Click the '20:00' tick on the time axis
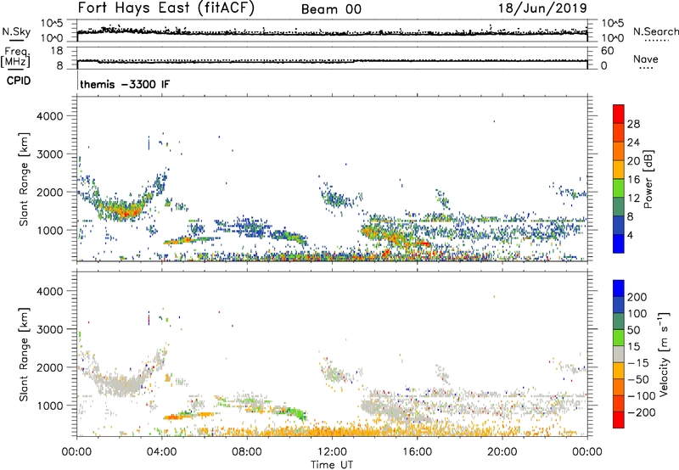This screenshot has height=470, width=679. pos(502,452)
